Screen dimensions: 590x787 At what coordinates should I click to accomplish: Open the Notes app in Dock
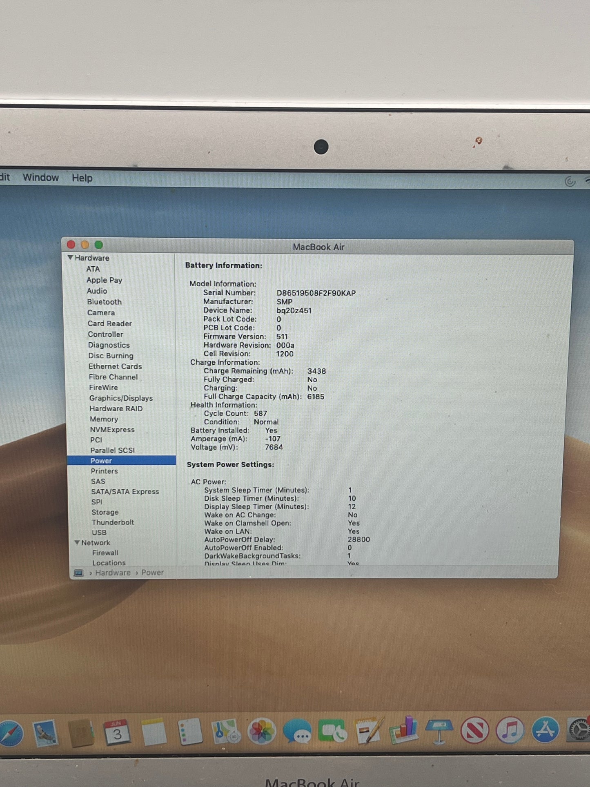click(x=154, y=732)
